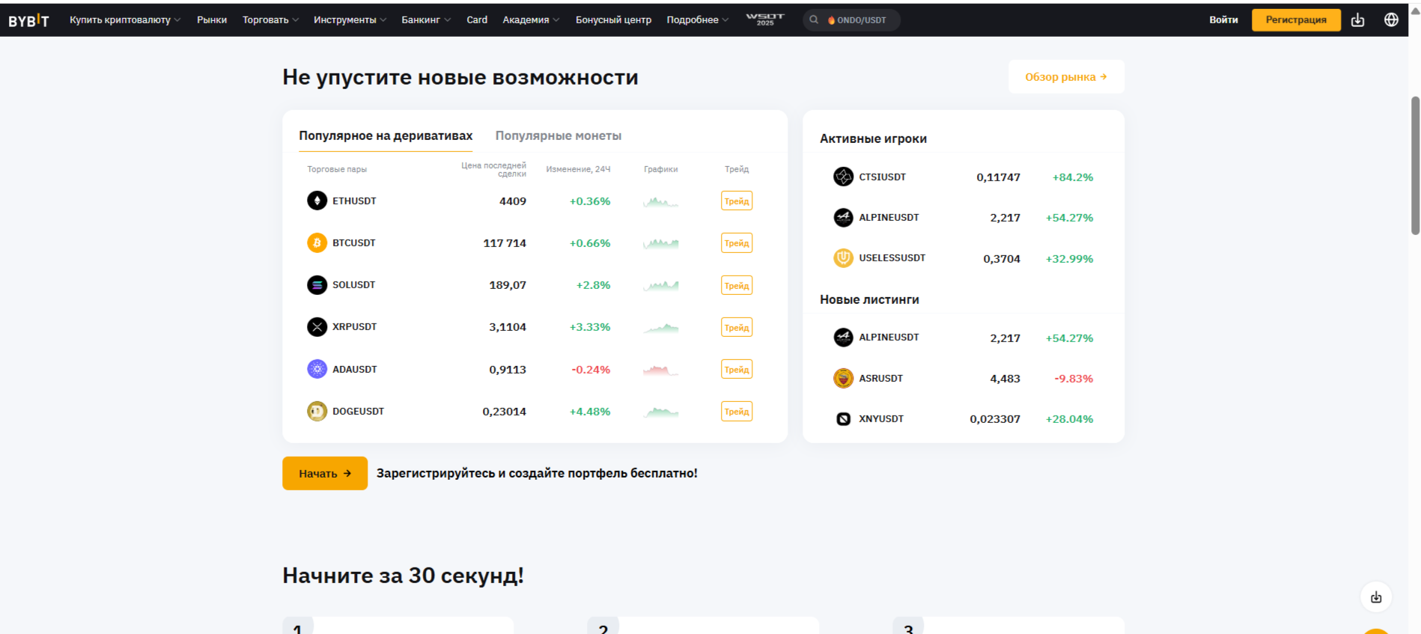The image size is (1421, 634).
Task: Click the USELESSUSDT pair name
Action: 892,257
